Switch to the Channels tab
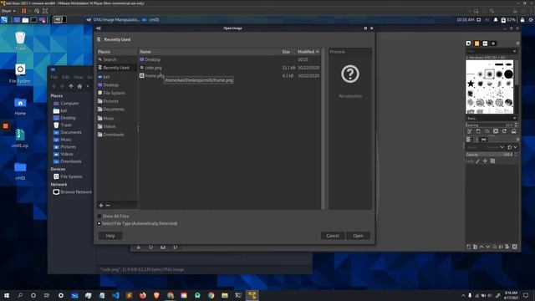Image resolution: width=535 pixels, height=301 pixels. click(x=476, y=140)
